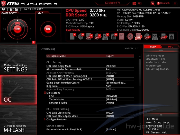Click help panel lower divider handle

161,115
